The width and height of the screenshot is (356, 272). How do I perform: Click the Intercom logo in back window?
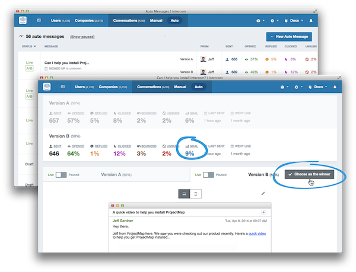23,20
